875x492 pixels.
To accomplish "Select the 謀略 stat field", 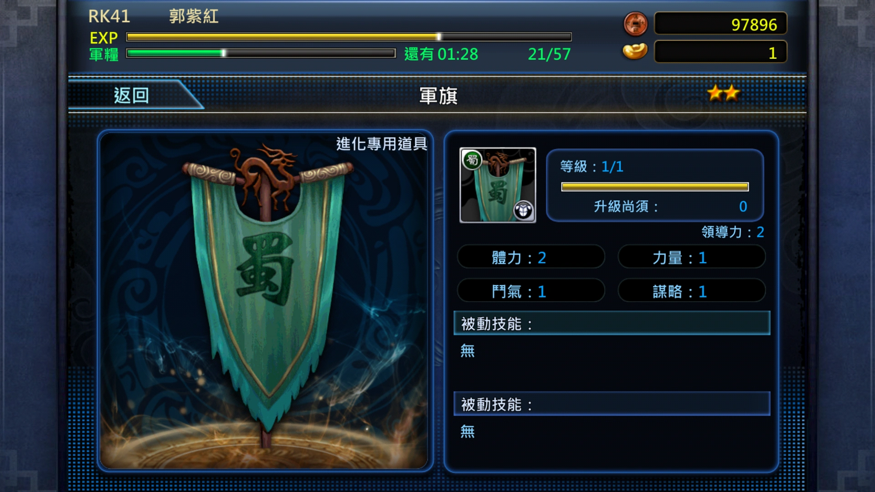I will coord(691,291).
